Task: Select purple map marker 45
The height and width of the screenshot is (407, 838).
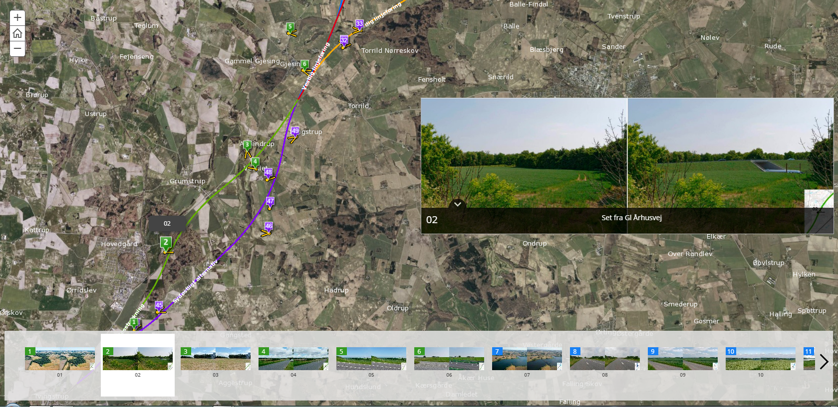Action: coord(159,305)
